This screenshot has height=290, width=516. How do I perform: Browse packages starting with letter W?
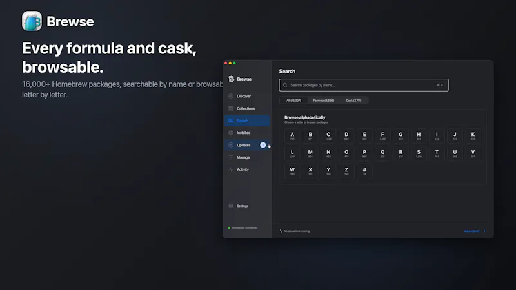(x=292, y=171)
